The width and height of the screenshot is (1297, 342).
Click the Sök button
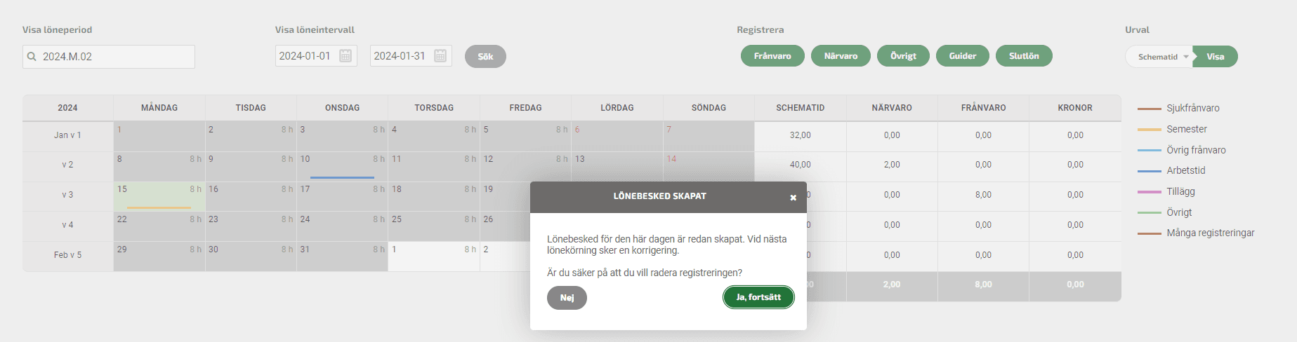[x=485, y=57]
